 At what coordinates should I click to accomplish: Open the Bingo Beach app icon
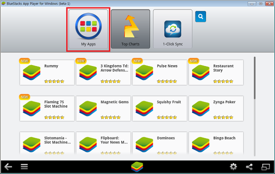201,145
